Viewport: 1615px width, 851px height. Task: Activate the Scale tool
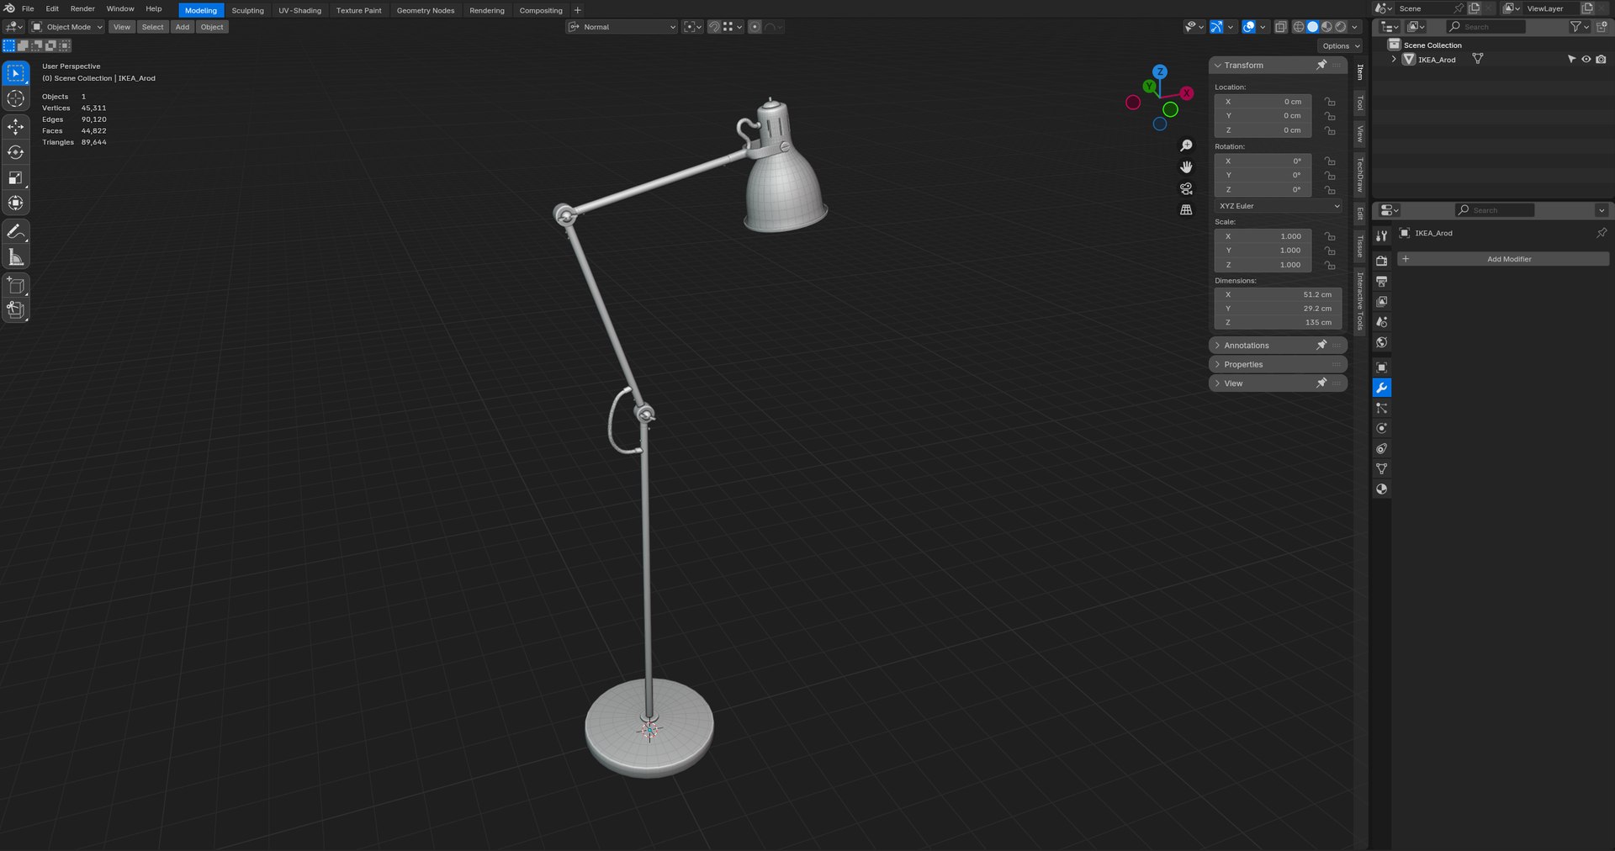click(x=16, y=177)
